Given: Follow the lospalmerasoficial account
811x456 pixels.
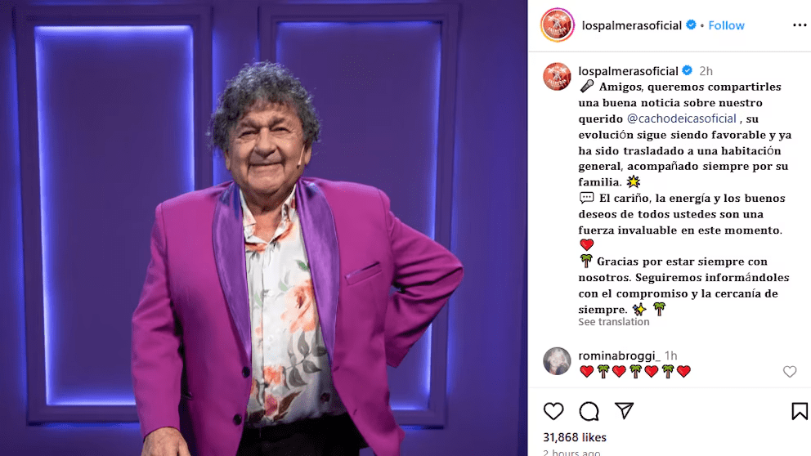Looking at the screenshot, I should tap(726, 25).
